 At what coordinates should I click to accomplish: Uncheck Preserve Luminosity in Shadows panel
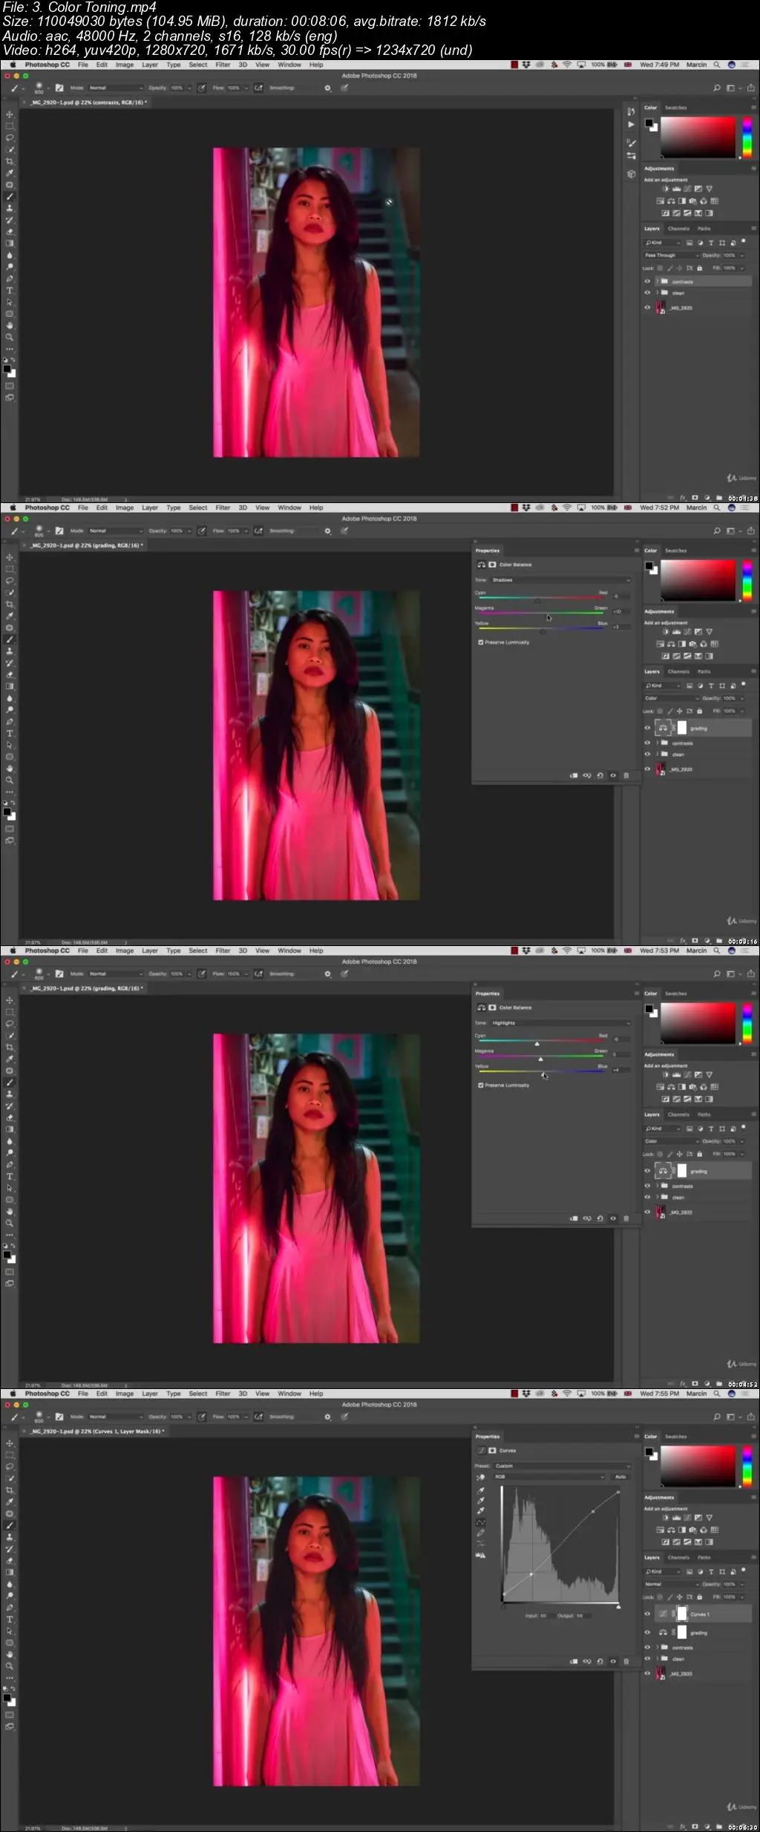tap(481, 642)
